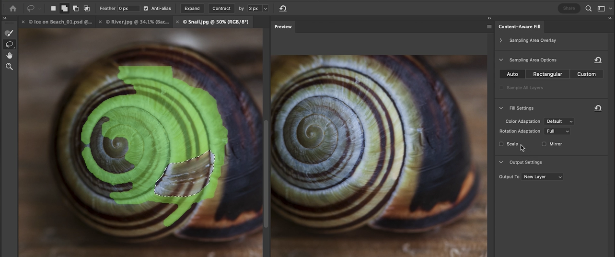The width and height of the screenshot is (615, 257).
Task: Reset Sampling Area Options to default
Action: point(598,60)
